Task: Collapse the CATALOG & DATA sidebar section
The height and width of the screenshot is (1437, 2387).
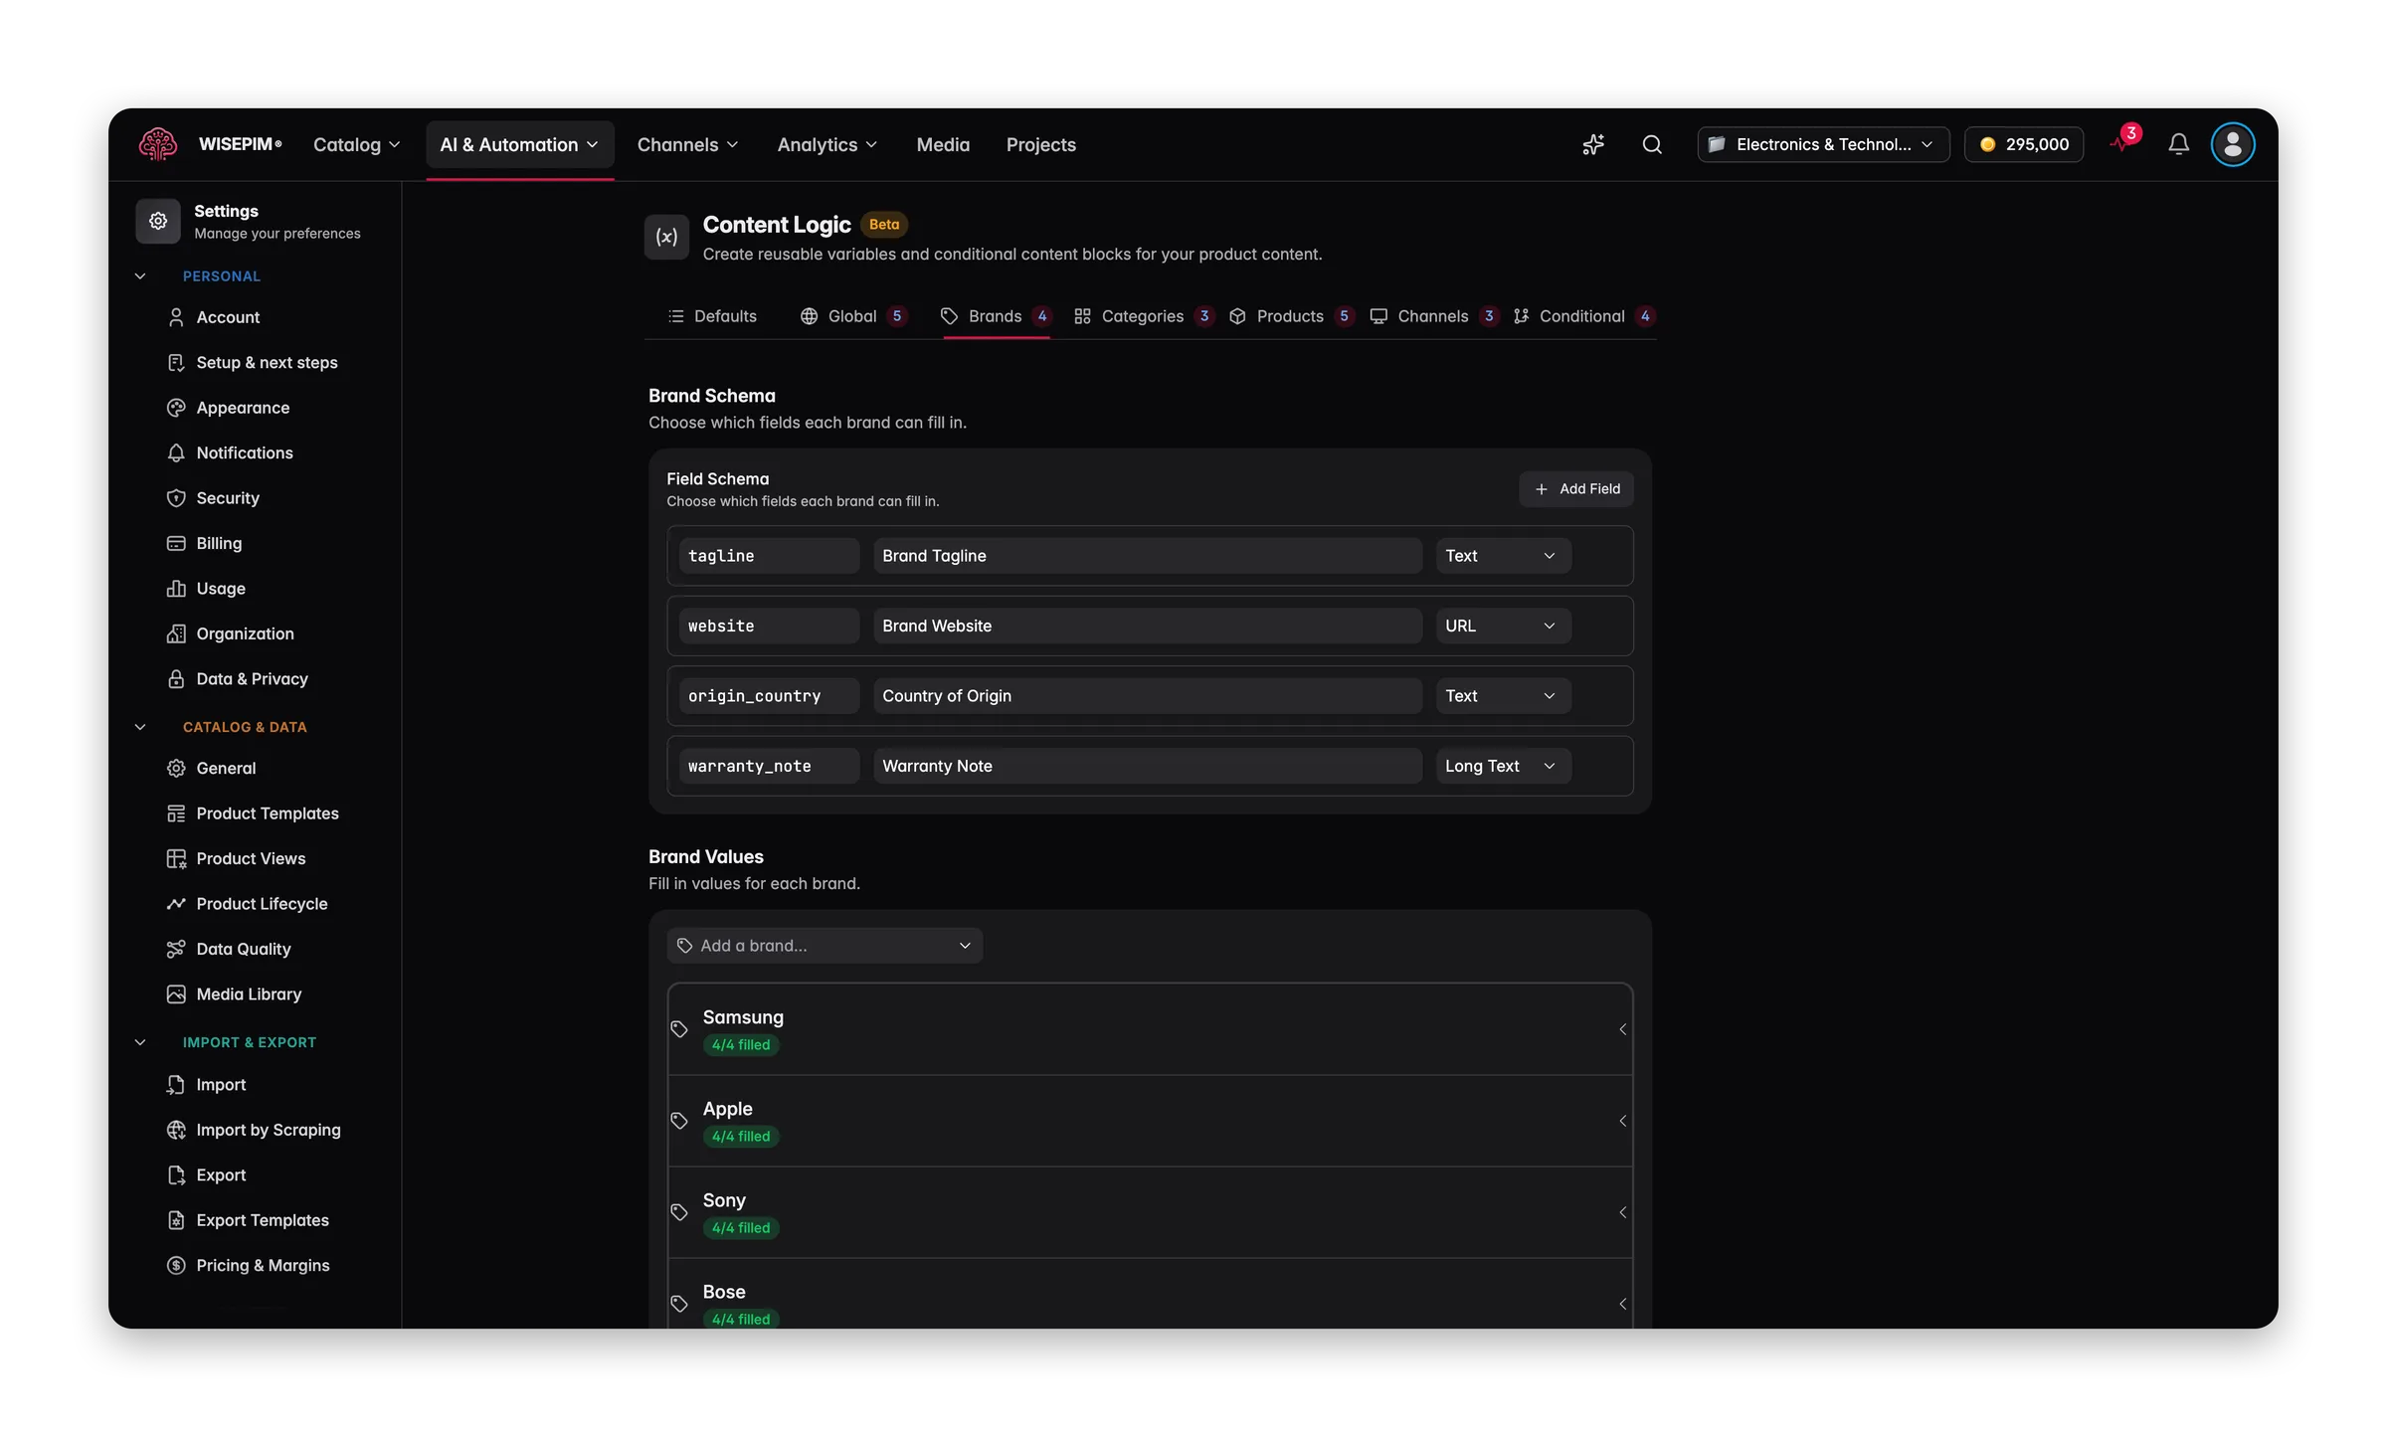Action: (140, 727)
